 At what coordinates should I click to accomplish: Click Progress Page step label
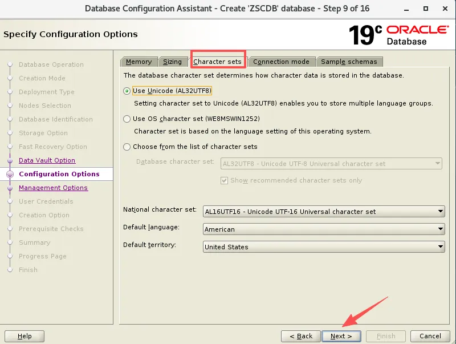43,256
